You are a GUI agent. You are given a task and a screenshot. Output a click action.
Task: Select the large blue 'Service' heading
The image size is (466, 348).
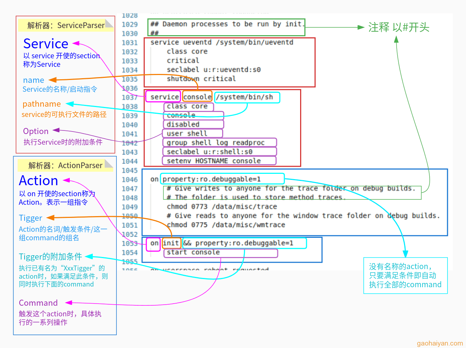pyautogui.click(x=46, y=44)
